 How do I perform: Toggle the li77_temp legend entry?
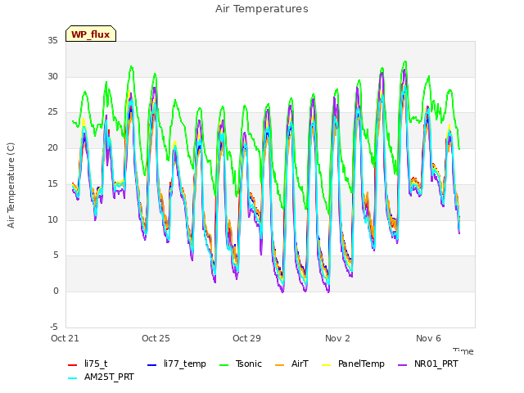177,364
